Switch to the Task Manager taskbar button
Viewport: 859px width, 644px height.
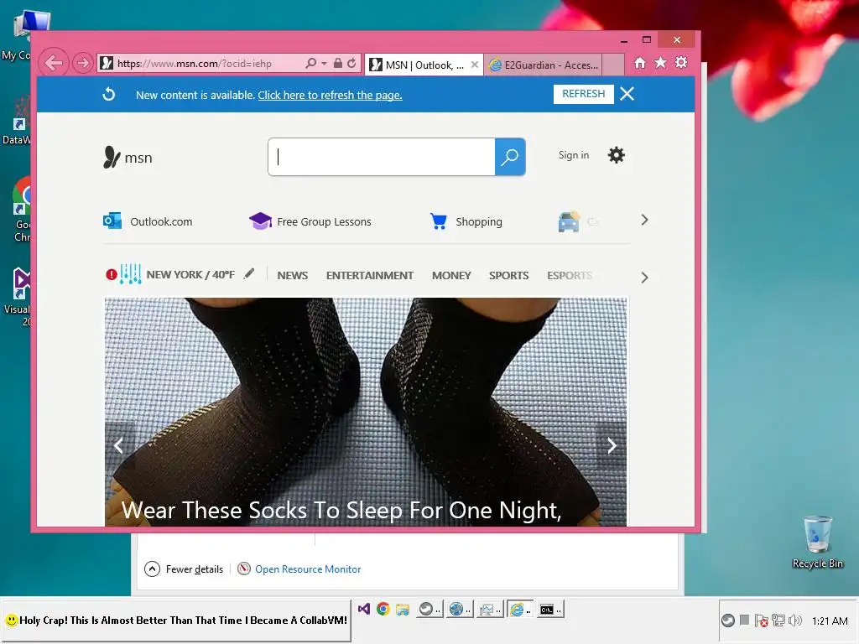[489, 609]
